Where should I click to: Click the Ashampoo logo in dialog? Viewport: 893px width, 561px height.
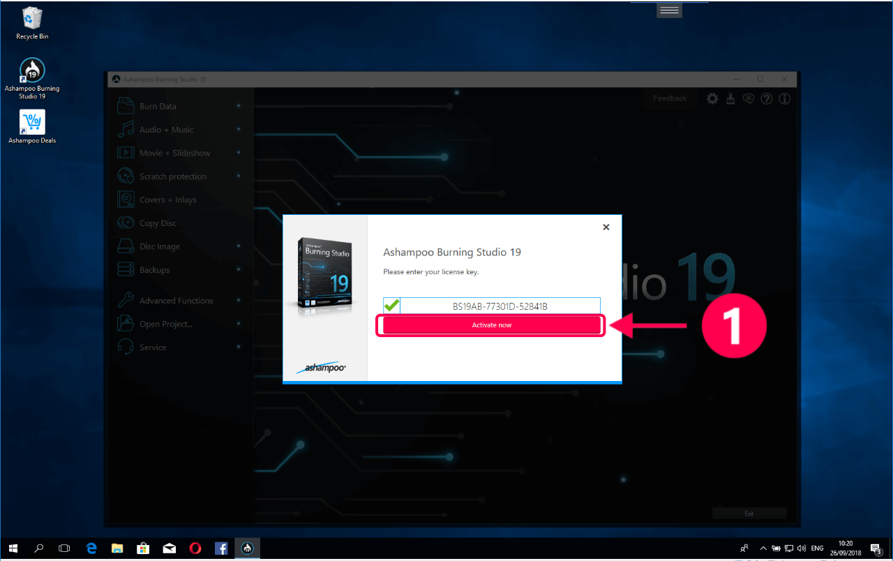[x=322, y=367]
